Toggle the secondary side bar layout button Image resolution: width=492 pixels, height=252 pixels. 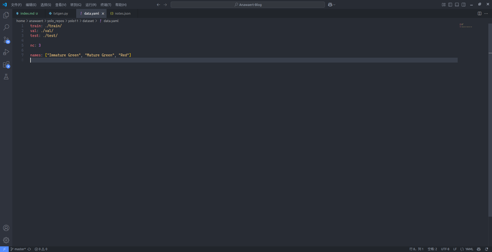click(x=464, y=5)
